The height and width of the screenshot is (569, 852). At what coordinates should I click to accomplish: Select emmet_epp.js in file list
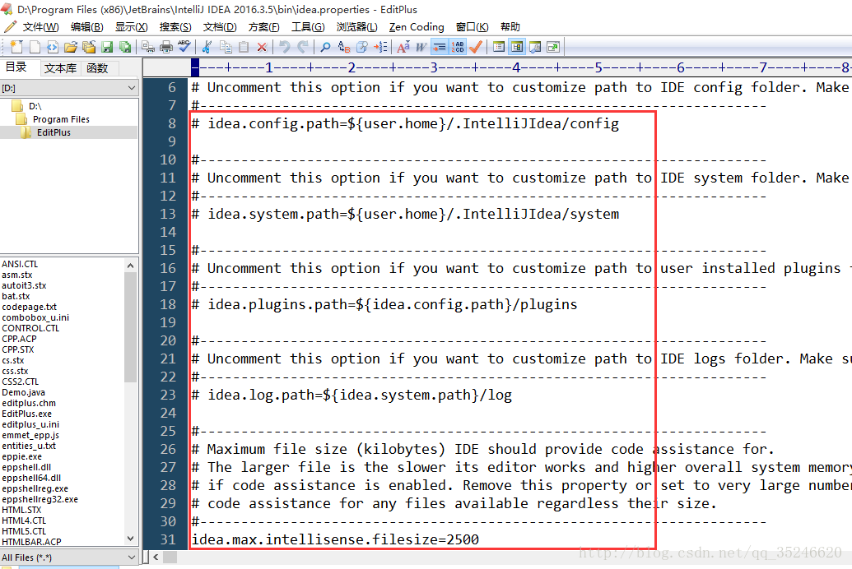30,435
